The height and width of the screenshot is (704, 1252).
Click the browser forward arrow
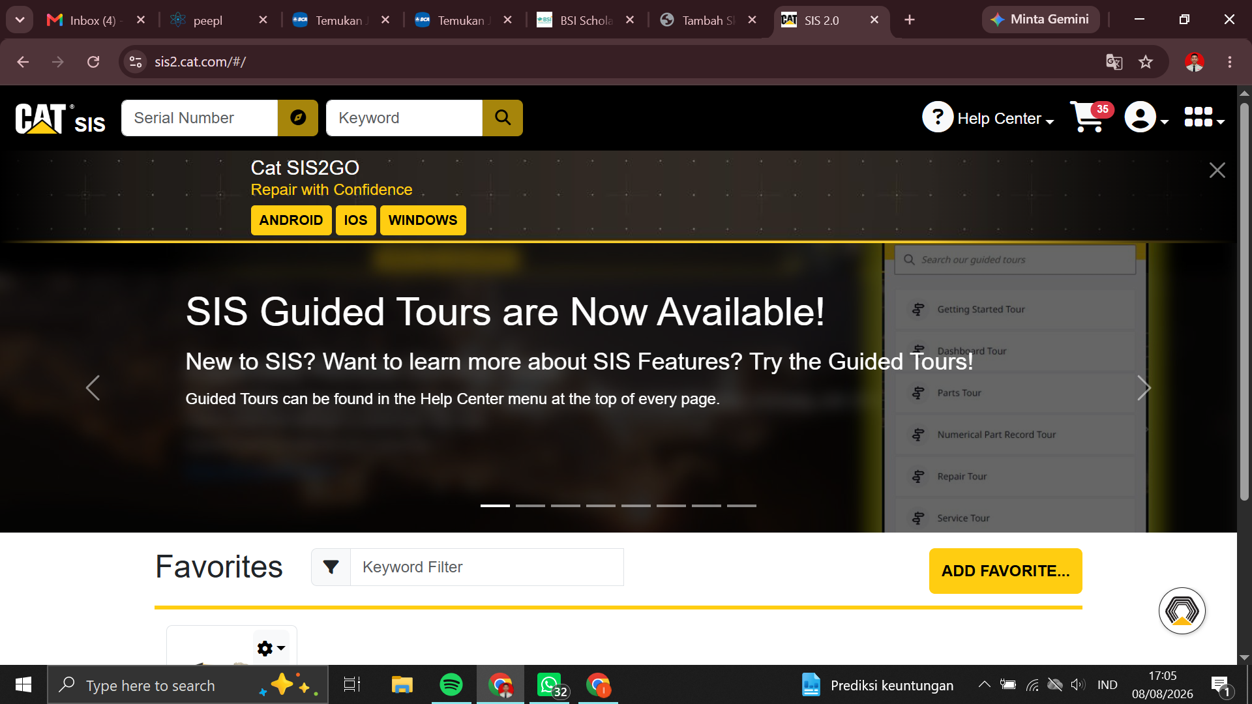58,62
